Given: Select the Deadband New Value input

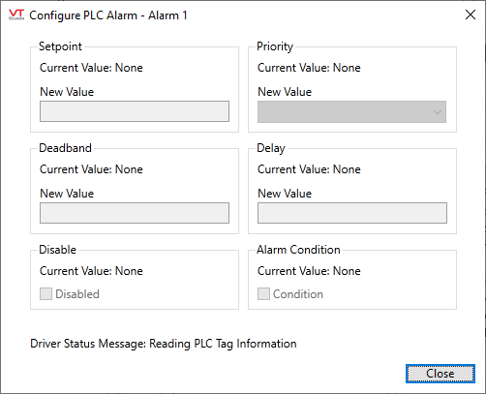Looking at the screenshot, I should click(135, 213).
